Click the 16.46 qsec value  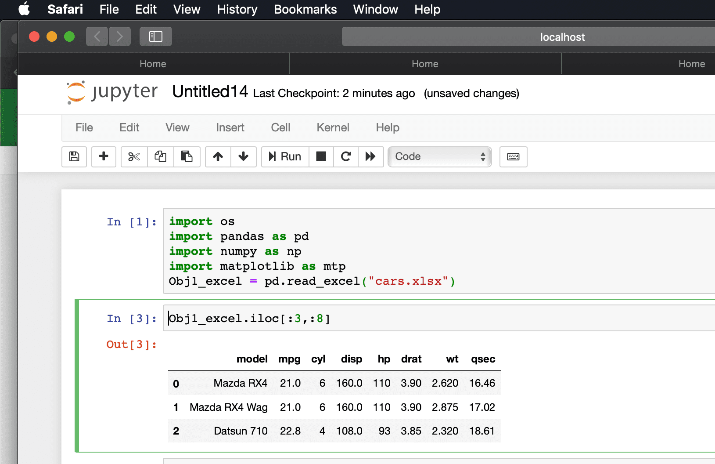click(x=482, y=383)
